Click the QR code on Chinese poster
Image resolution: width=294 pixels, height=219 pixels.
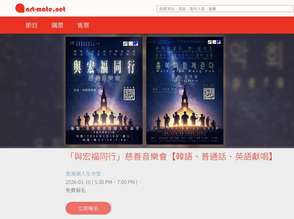pyautogui.click(x=129, y=95)
